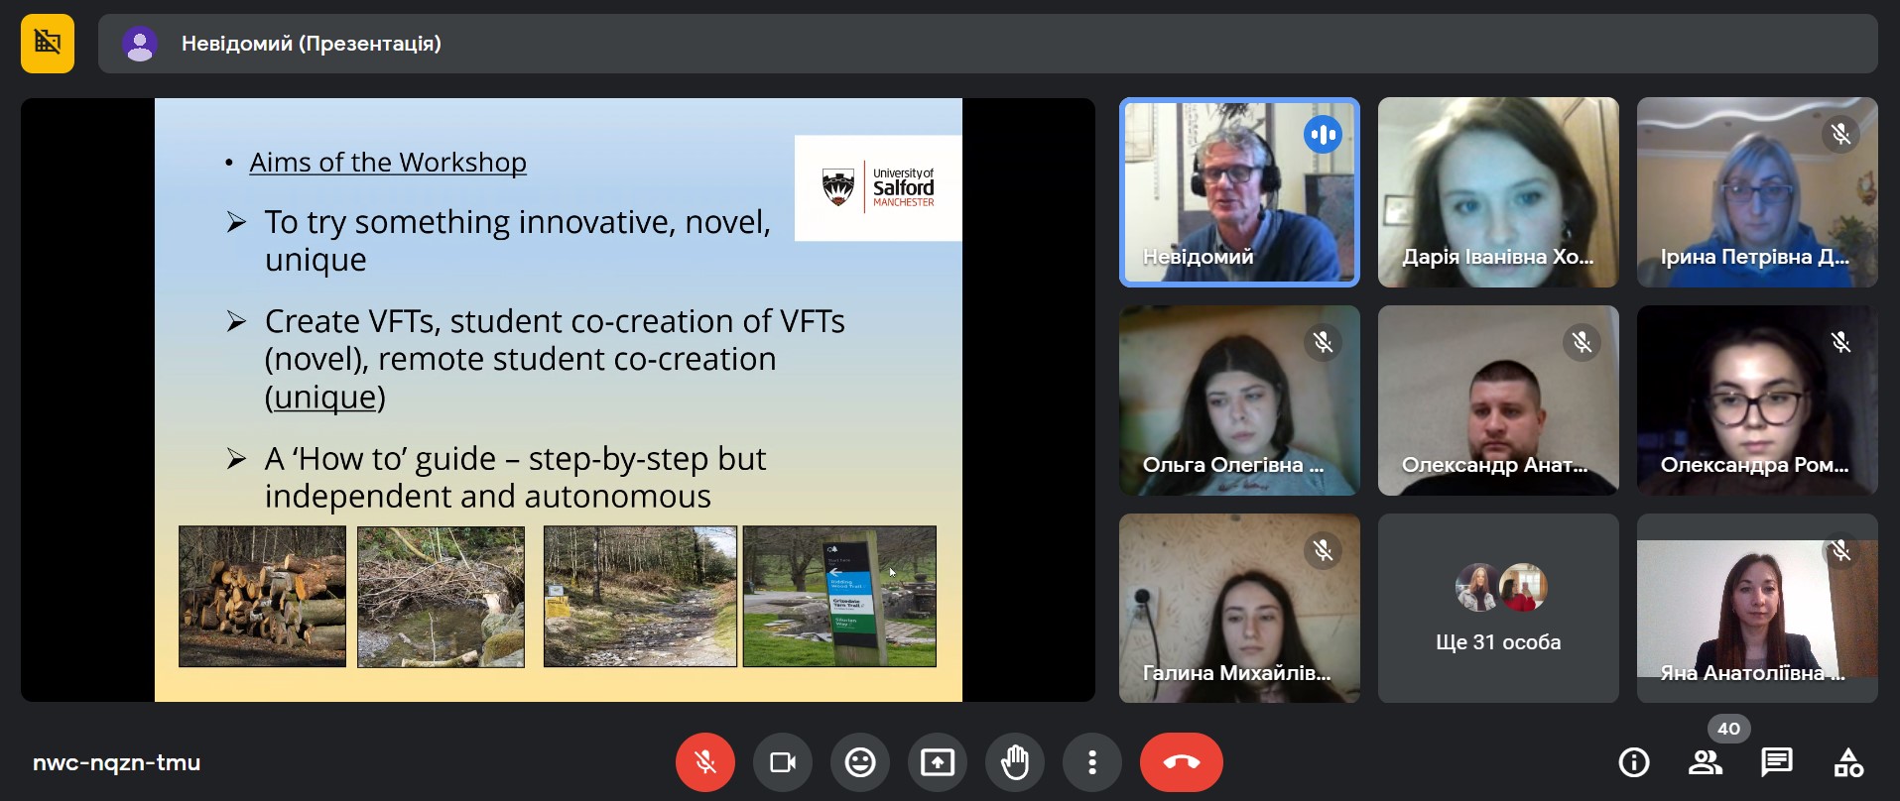Open the chat messages icon

[x=1777, y=762]
